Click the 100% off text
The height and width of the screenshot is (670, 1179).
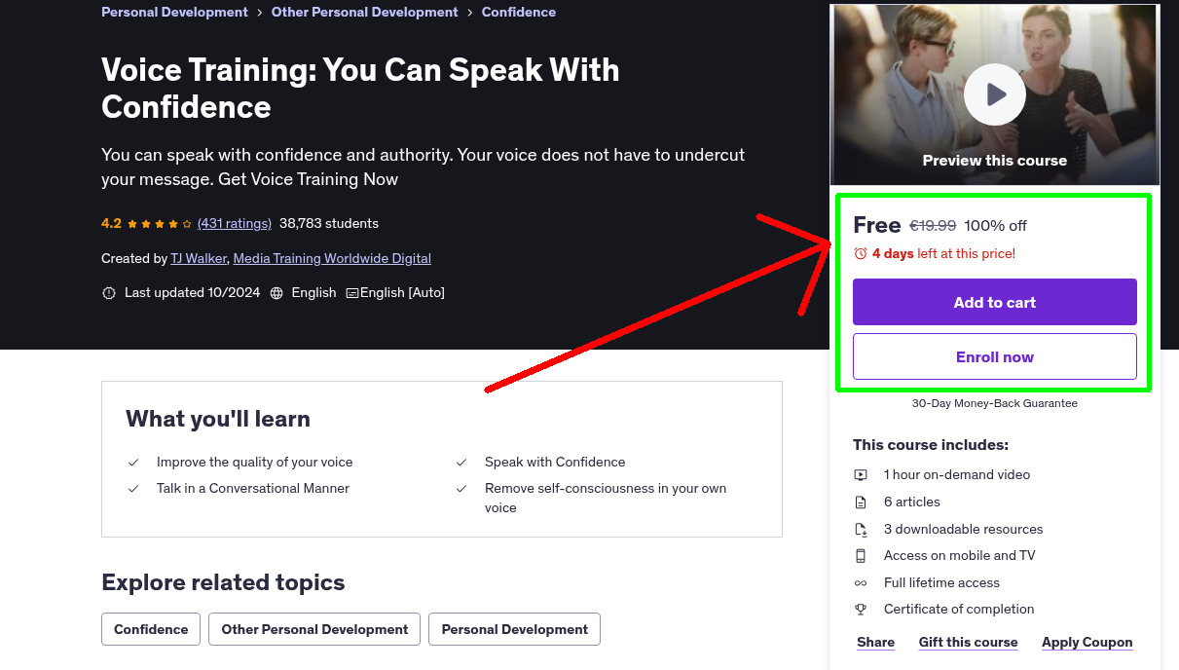pyautogui.click(x=995, y=226)
